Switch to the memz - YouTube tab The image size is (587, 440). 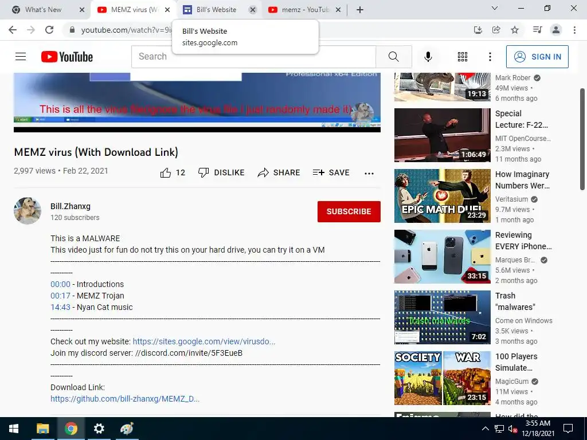tap(305, 10)
